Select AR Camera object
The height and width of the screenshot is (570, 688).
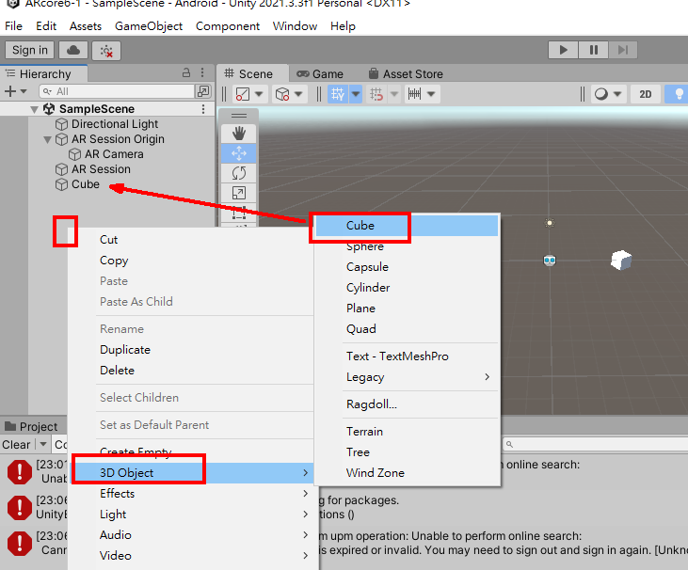(x=114, y=154)
